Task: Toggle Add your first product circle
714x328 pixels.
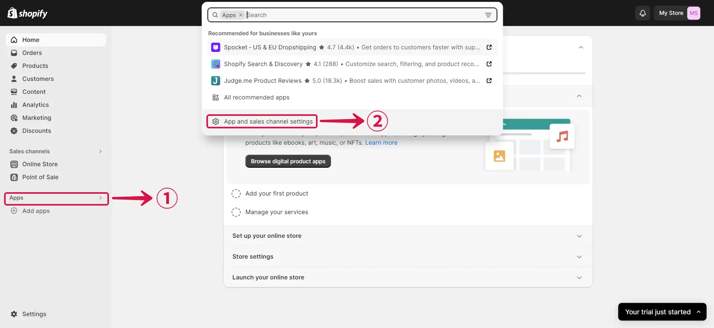Action: point(236,194)
